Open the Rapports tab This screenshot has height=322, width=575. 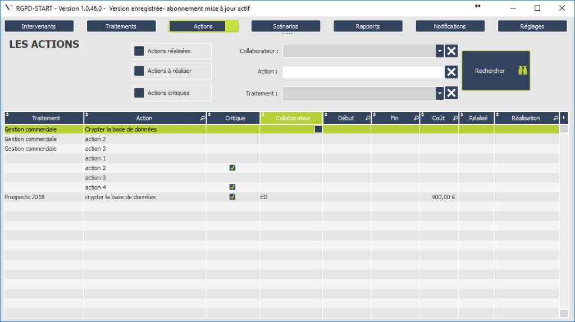368,26
